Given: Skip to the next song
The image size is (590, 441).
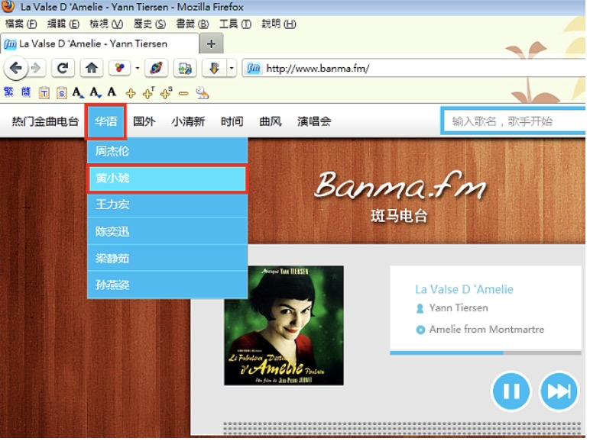Looking at the screenshot, I should click(559, 391).
